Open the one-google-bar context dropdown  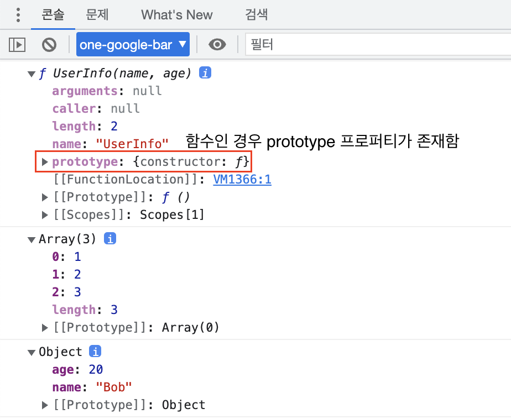133,44
